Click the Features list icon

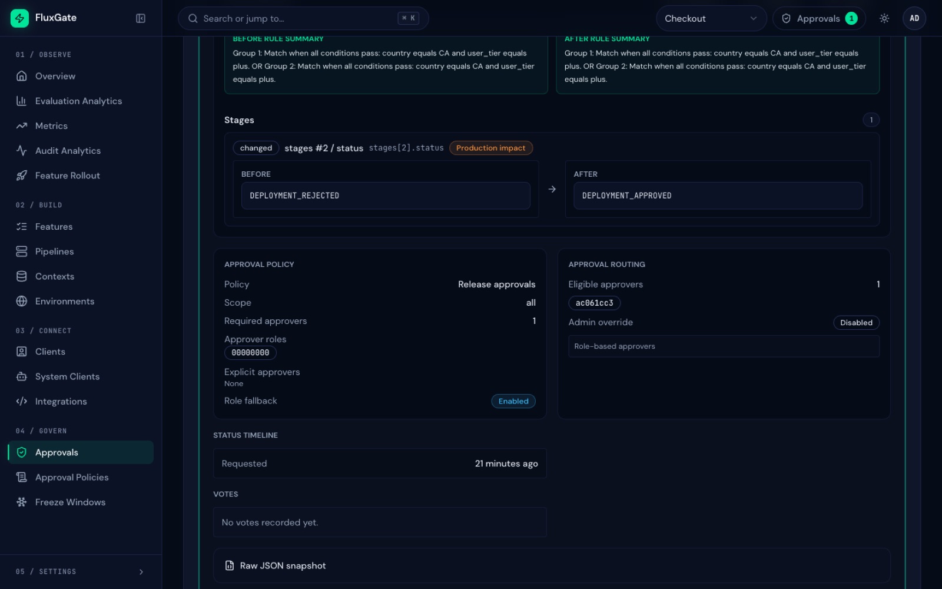(22, 227)
